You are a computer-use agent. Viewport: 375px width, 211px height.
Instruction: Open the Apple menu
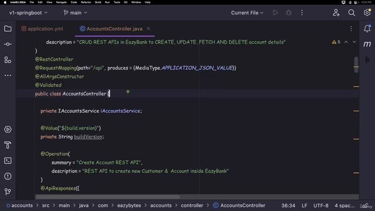5,2
